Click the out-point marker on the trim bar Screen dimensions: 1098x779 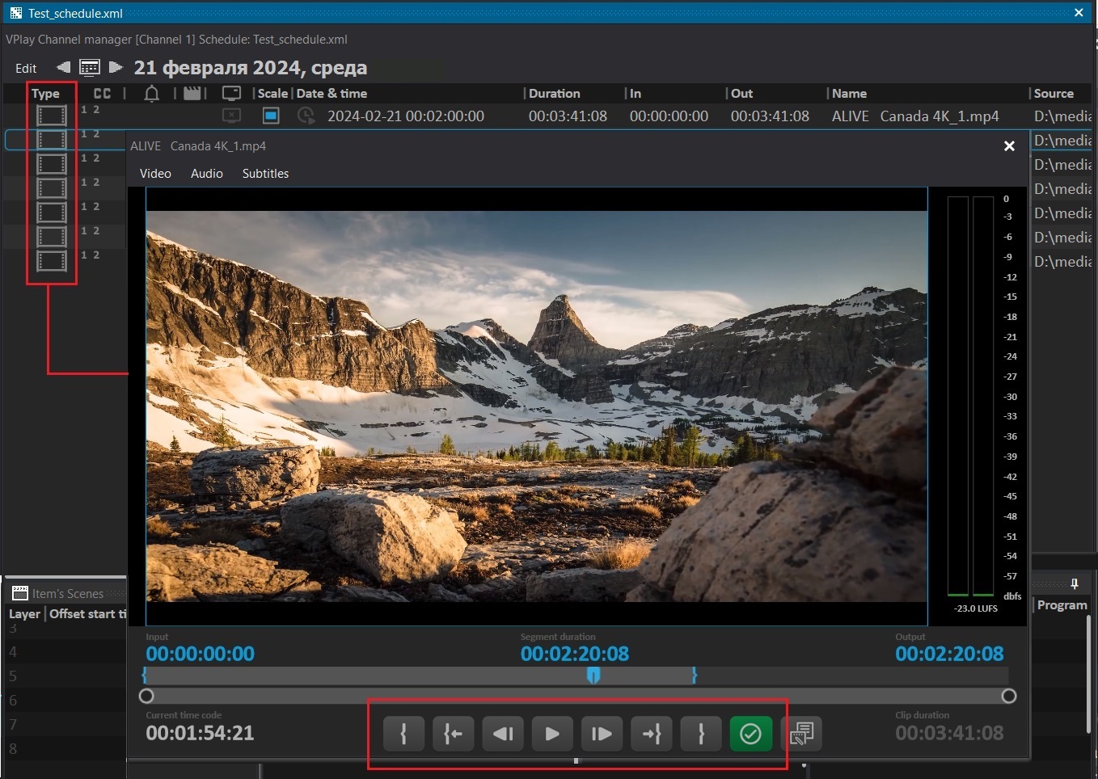click(x=694, y=675)
